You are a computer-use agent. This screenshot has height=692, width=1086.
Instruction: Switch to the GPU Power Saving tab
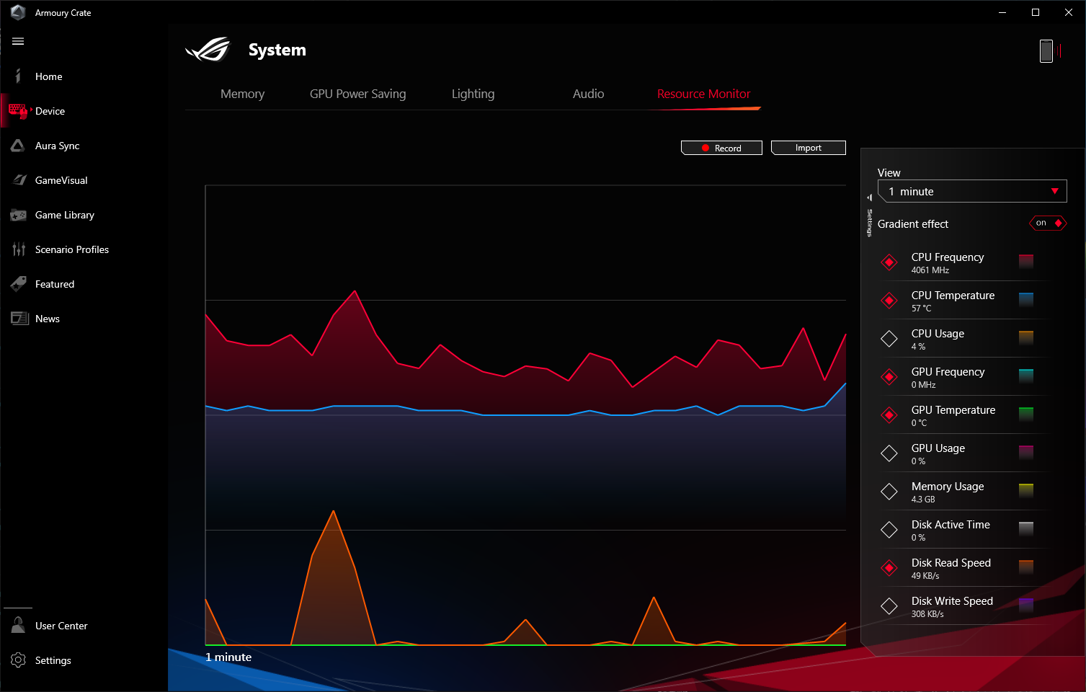(357, 94)
